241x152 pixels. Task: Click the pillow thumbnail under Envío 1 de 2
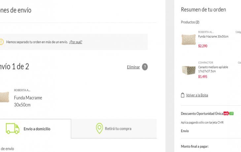point(5,97)
